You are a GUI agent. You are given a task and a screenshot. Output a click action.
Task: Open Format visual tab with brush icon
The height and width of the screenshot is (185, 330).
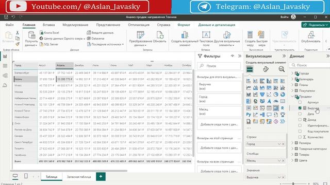266,69
